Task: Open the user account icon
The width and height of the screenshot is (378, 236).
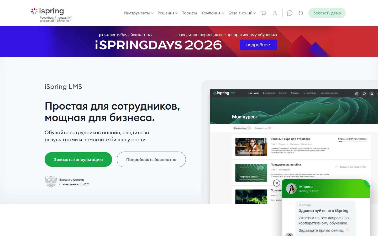Action: [275, 13]
